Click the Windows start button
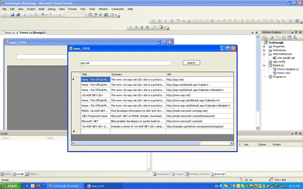This screenshot has height=189, width=303. tap(11, 186)
